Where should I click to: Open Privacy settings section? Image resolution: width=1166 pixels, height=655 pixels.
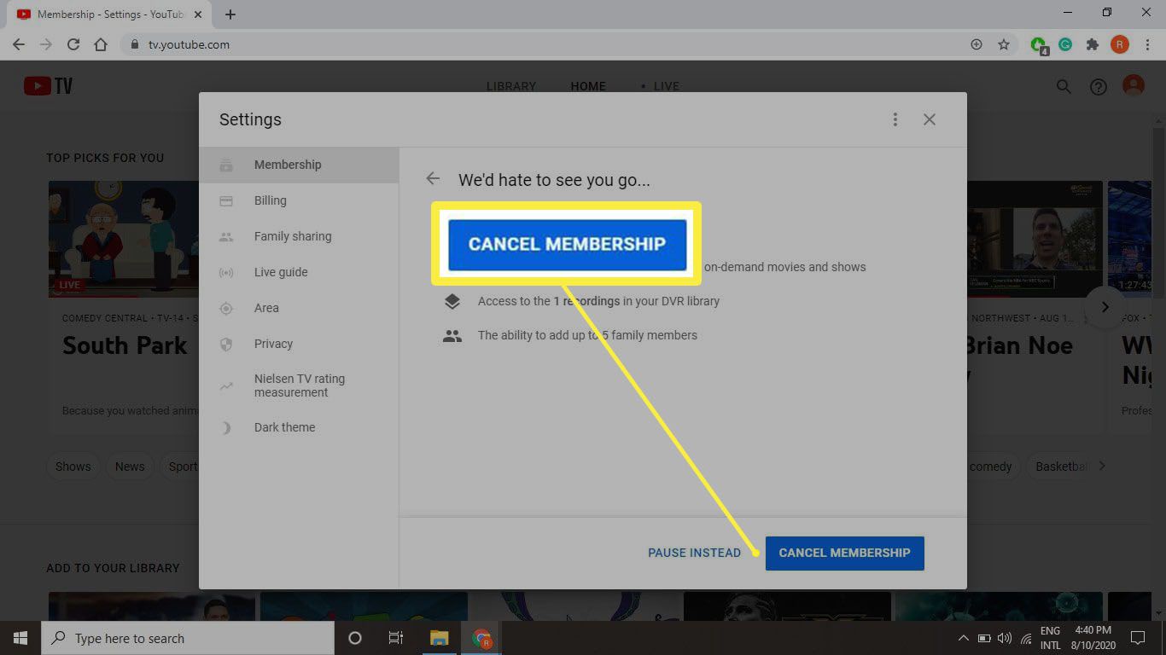(x=299, y=344)
